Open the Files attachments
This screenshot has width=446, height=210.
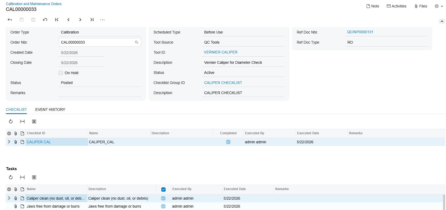(x=421, y=6)
